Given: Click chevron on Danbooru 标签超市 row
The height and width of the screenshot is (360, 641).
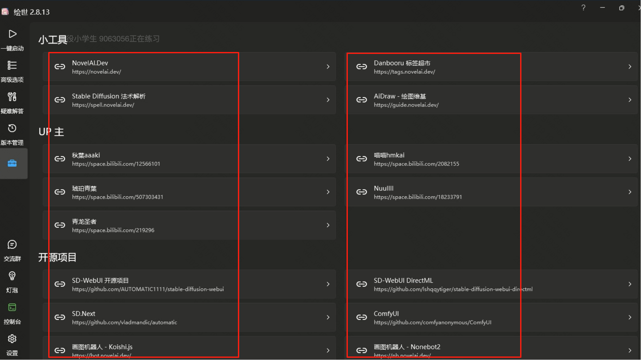Looking at the screenshot, I should 629,67.
